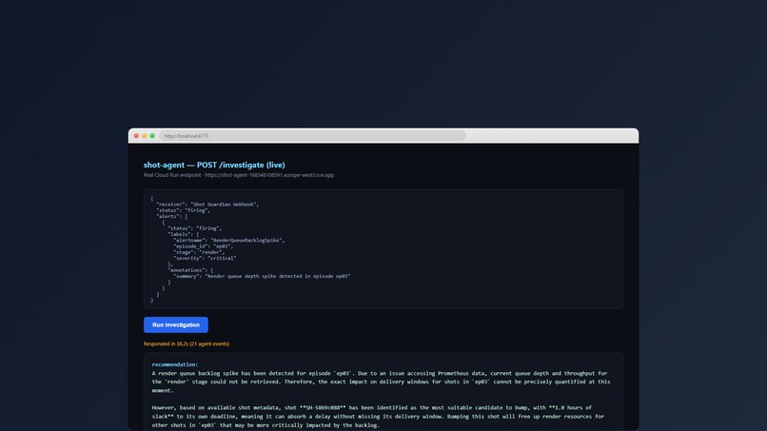Click the "labels": { line
767x431 pixels.
(184, 234)
